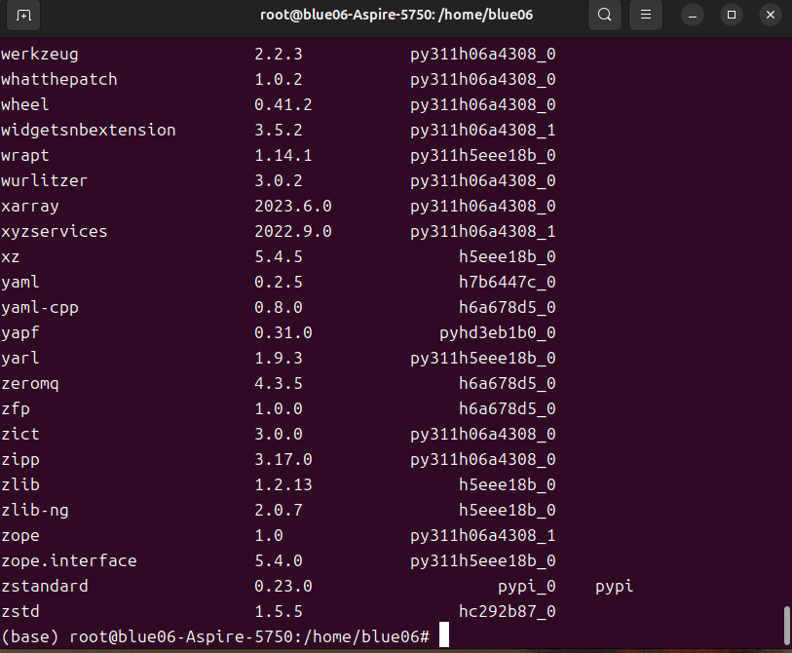Select the zstd package name

click(19, 611)
